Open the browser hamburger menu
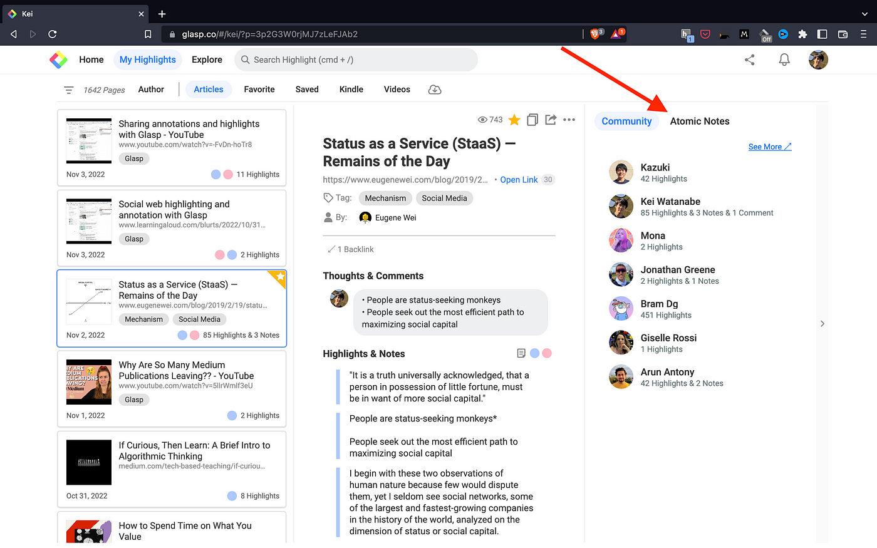 tap(863, 34)
